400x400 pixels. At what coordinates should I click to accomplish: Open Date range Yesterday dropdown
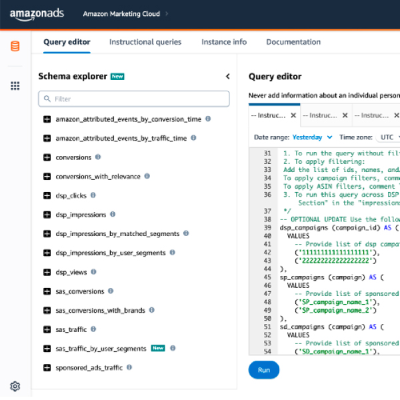312,137
